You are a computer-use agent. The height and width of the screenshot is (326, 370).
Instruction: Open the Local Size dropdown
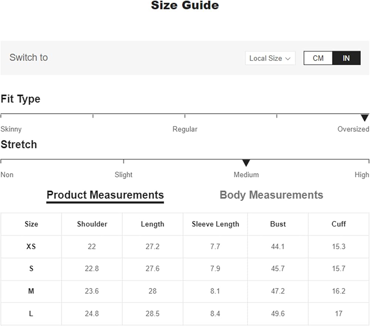point(270,58)
